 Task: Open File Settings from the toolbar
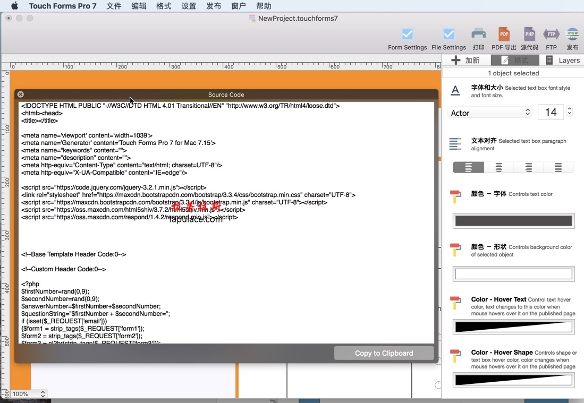(x=449, y=39)
